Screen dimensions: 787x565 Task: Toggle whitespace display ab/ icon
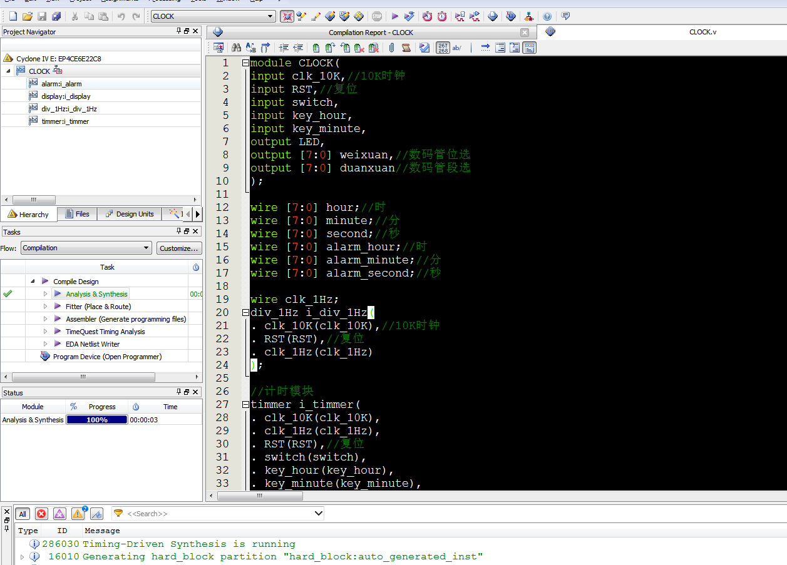[x=458, y=48]
